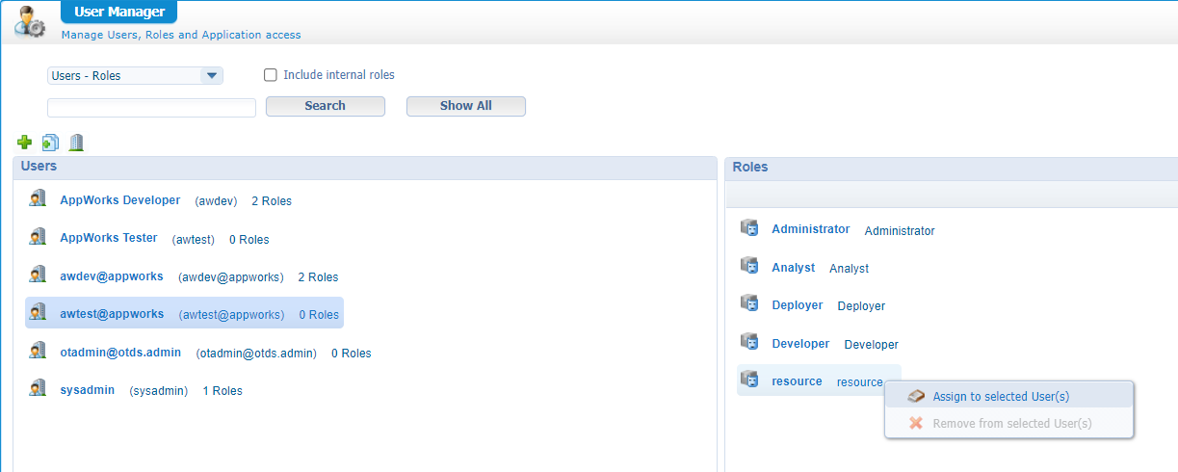Click the Deployer role icon

coord(749,303)
